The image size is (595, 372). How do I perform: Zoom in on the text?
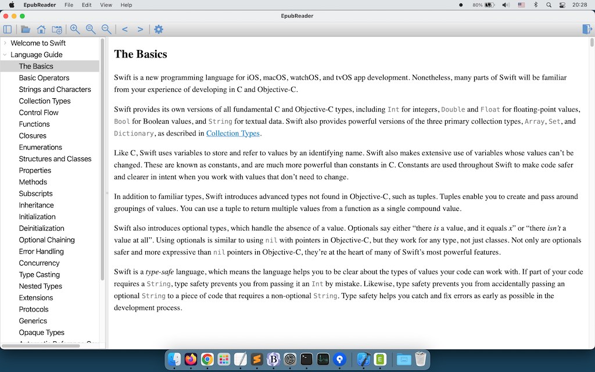pyautogui.click(x=75, y=29)
